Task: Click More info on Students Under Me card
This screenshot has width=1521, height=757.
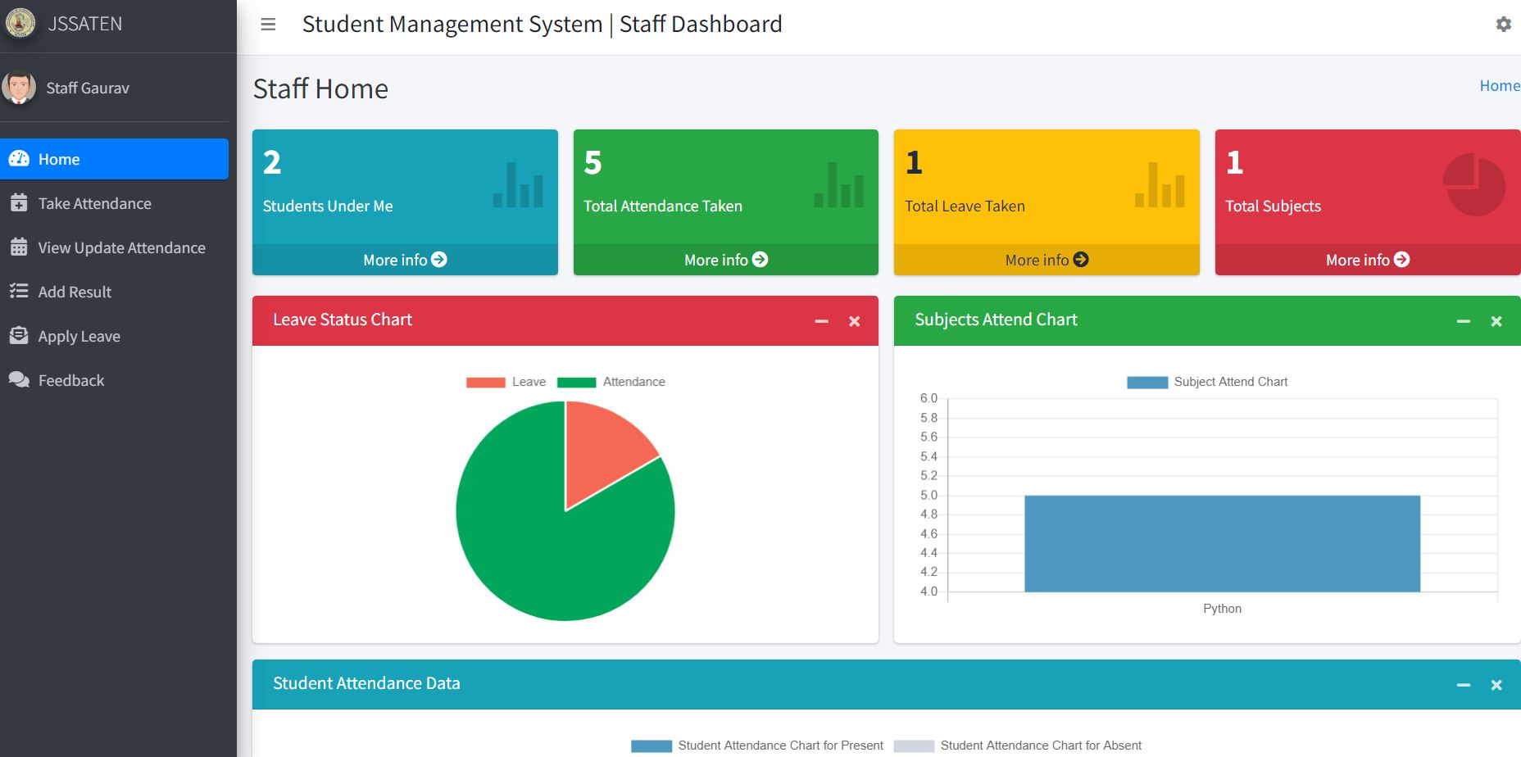Action: pyautogui.click(x=404, y=260)
